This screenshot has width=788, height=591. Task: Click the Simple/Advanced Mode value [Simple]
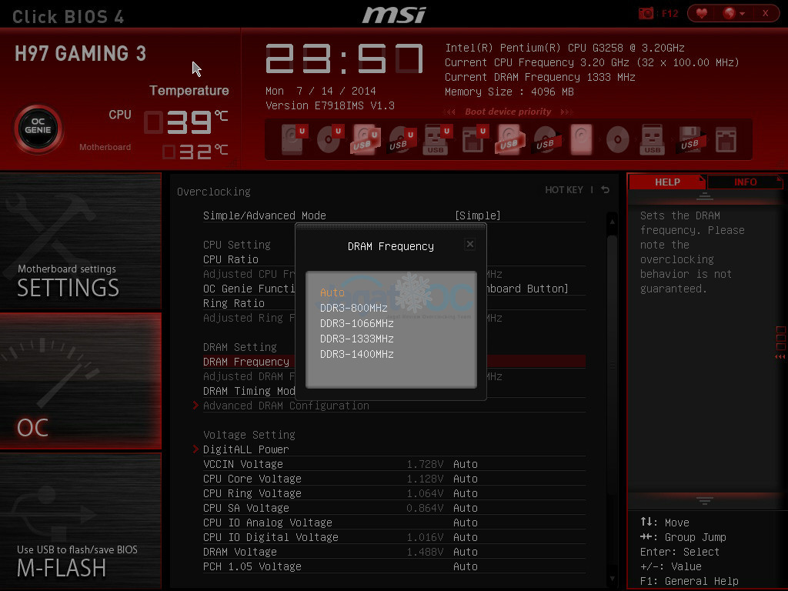coord(477,215)
